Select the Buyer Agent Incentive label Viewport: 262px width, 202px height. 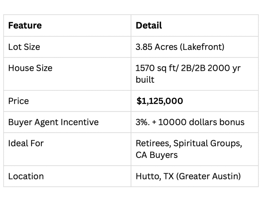[x=53, y=122]
